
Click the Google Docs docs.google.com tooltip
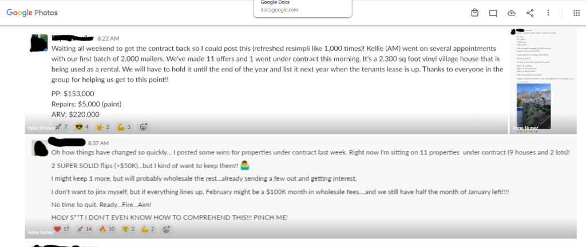tap(303, 8)
